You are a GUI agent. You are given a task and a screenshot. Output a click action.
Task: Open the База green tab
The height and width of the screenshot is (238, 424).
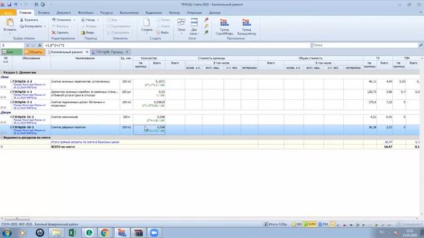click(x=12, y=52)
